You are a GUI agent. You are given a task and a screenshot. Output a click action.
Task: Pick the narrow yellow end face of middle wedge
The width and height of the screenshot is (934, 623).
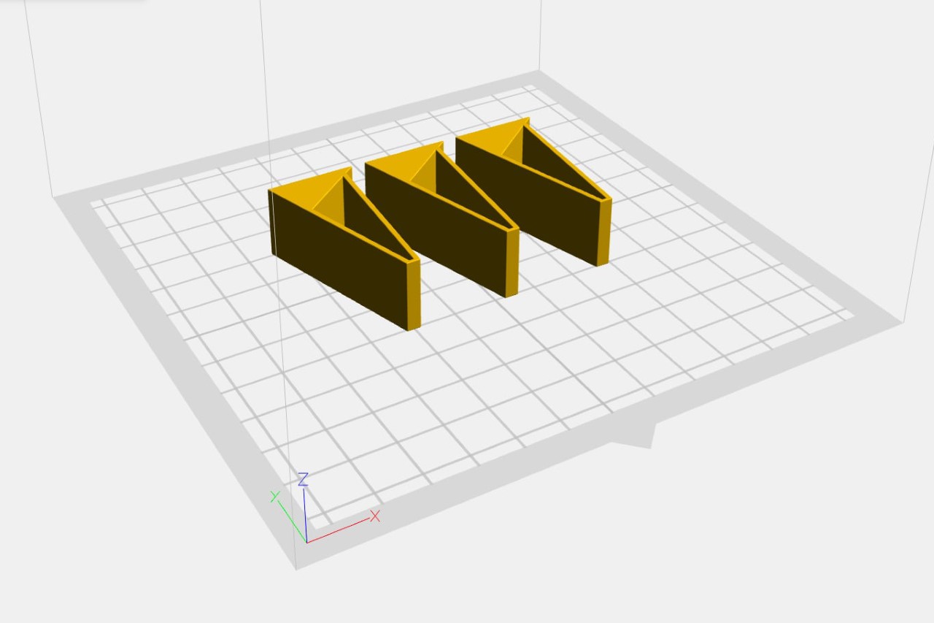[x=512, y=261]
